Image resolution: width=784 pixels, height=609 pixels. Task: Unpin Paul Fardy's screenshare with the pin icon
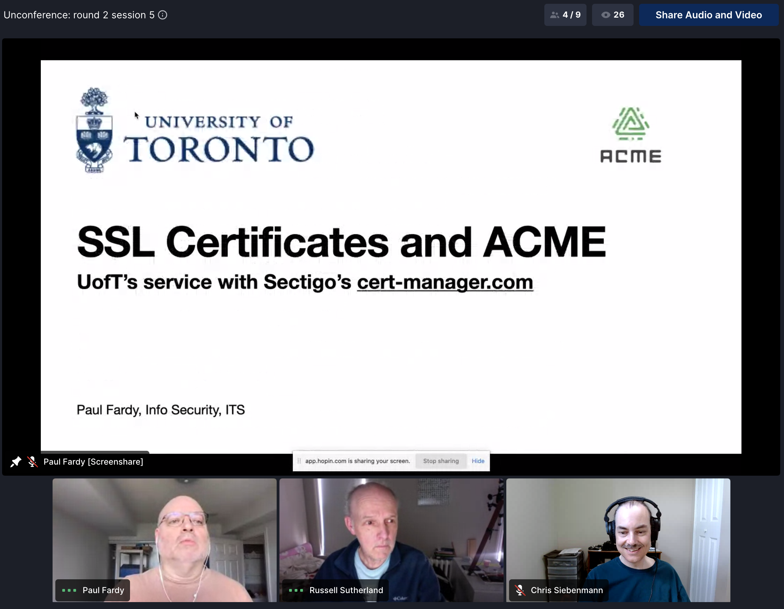click(x=16, y=461)
